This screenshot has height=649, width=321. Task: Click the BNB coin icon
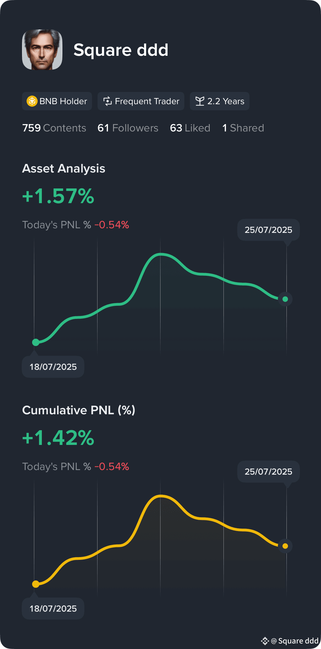point(32,101)
